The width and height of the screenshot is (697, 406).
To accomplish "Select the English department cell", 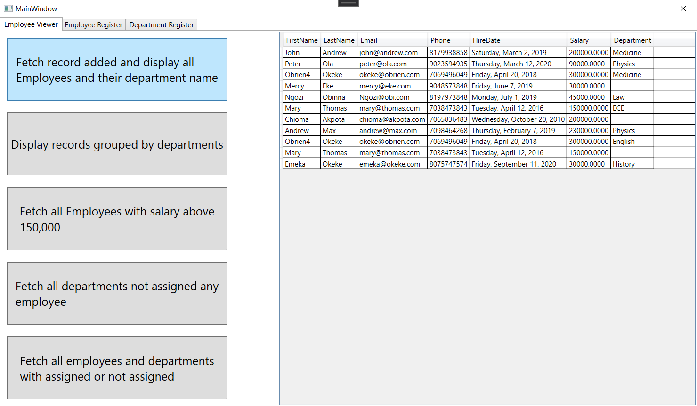I will pos(632,142).
